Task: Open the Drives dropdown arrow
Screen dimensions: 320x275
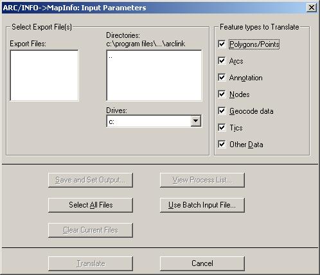Action: pyautogui.click(x=195, y=121)
